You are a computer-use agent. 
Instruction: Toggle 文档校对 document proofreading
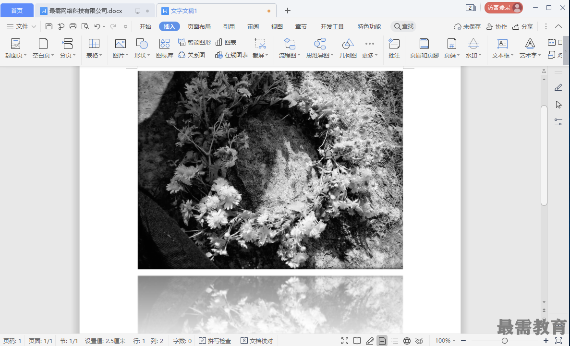pyautogui.click(x=256, y=341)
